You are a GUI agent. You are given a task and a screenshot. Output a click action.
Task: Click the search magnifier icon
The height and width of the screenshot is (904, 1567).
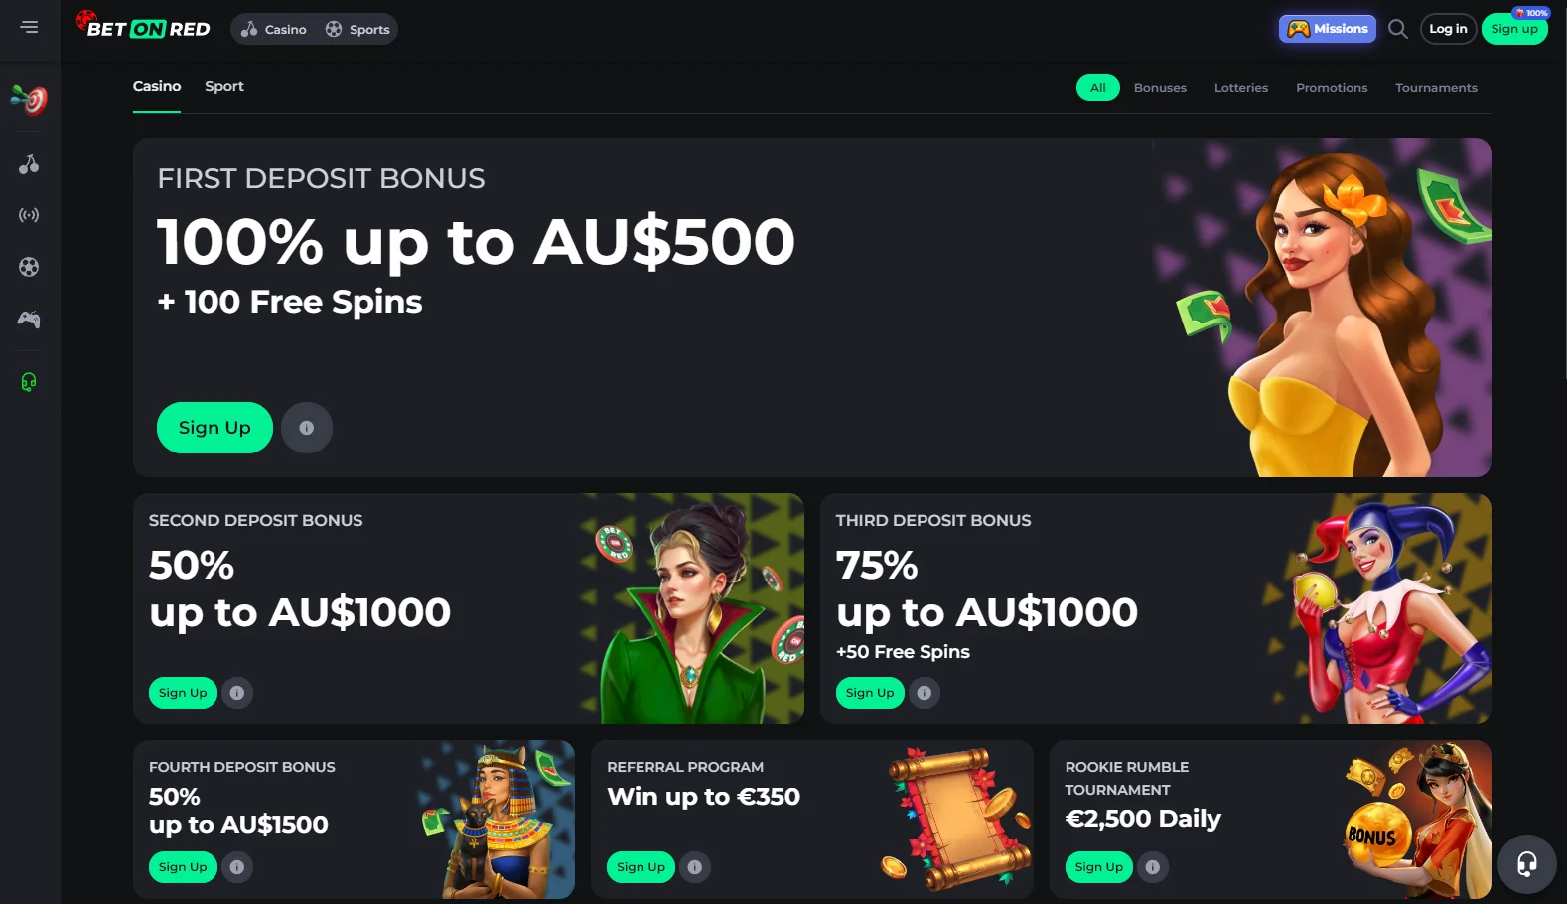pos(1398,29)
